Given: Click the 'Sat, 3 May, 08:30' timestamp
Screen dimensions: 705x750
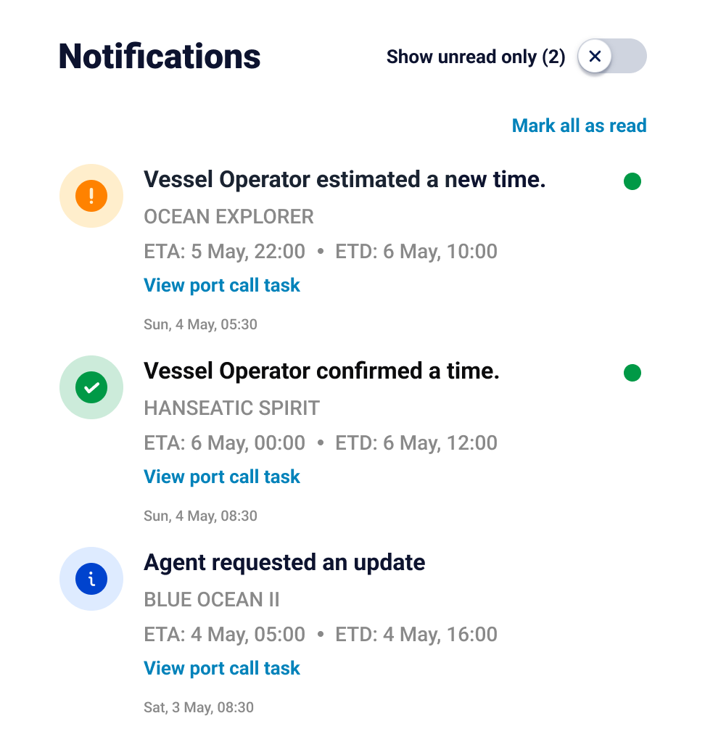Looking at the screenshot, I should point(199,707).
